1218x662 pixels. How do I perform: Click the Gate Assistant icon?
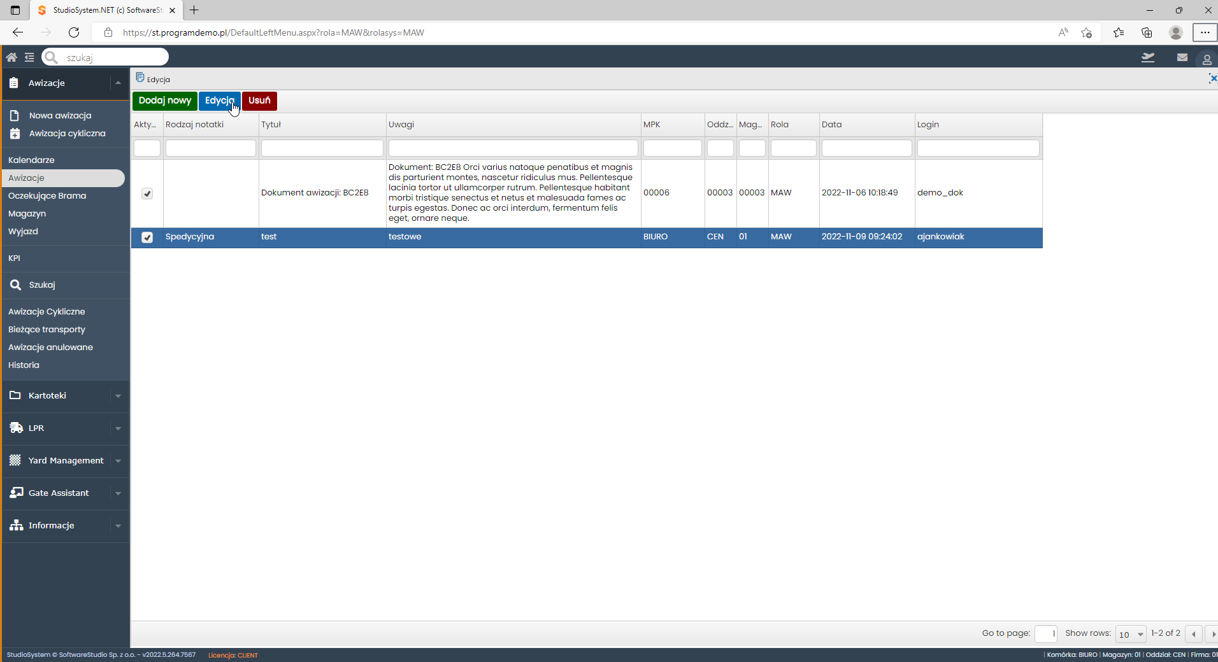click(16, 493)
